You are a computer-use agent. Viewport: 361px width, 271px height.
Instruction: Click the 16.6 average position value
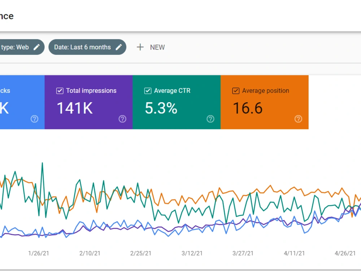[248, 108]
